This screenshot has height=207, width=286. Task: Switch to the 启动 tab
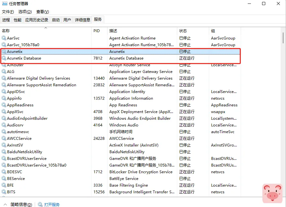(x=56, y=20)
